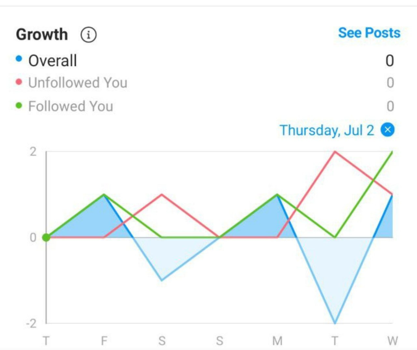This screenshot has height=350, width=417.
Task: Click the blue dip at value -2
Action: 335,323
